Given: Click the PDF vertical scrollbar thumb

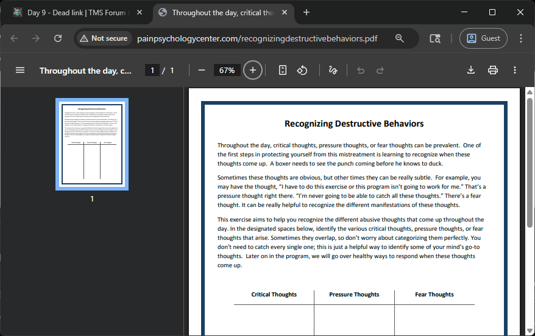Looking at the screenshot, I should click(530, 163).
